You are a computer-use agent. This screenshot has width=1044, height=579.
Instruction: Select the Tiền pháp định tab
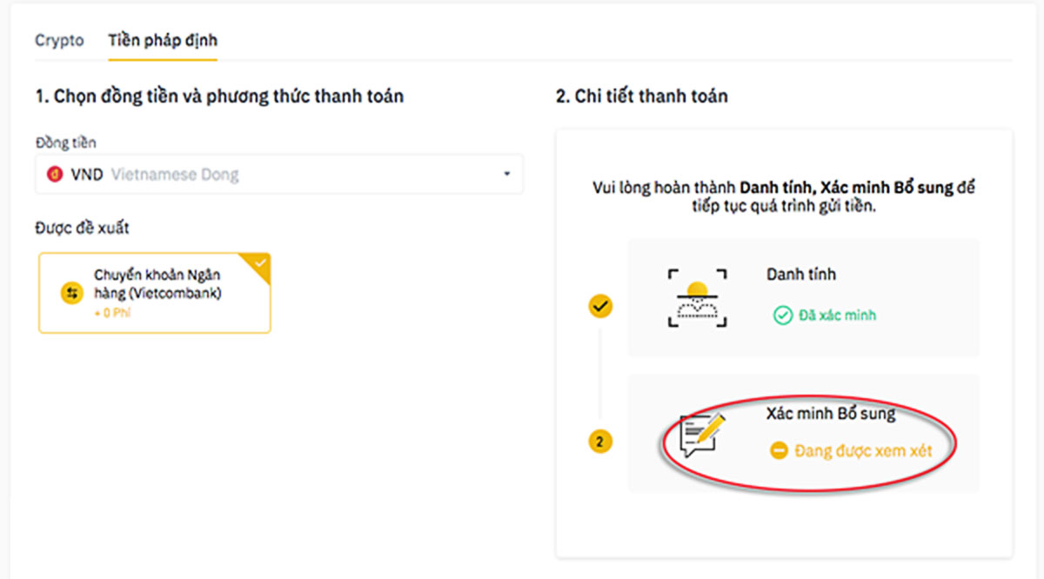pos(163,40)
